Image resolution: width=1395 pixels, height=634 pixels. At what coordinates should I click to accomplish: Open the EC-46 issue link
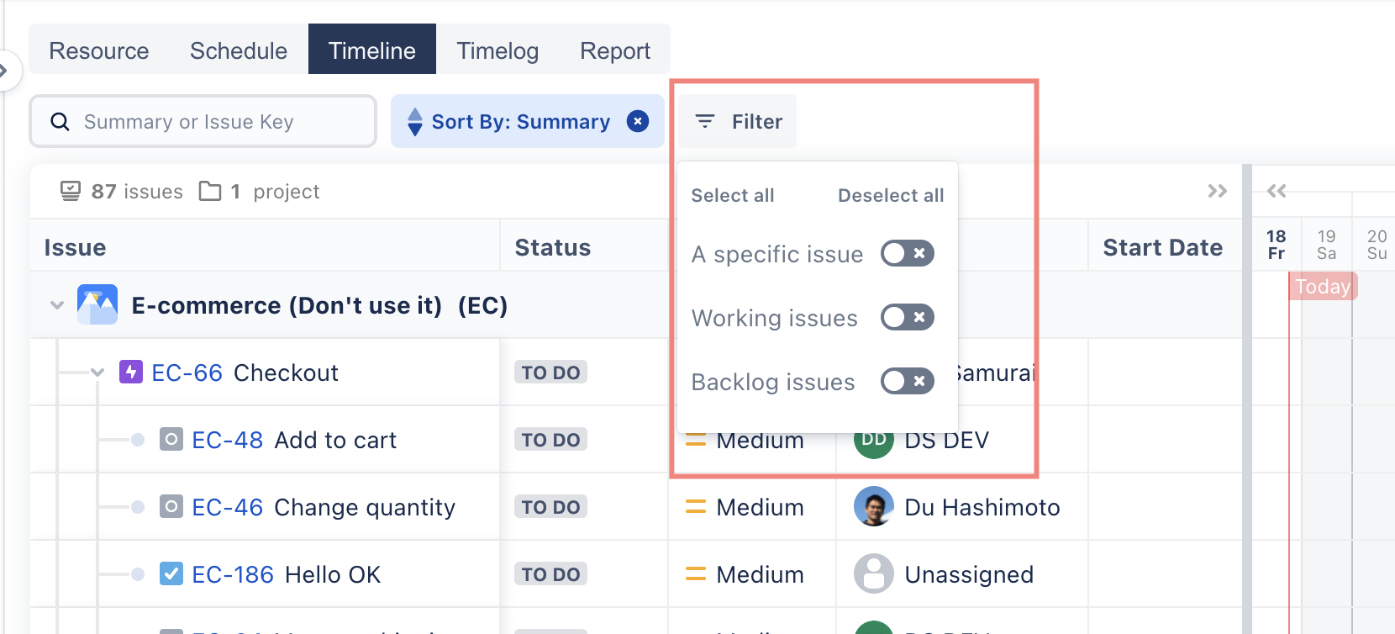(x=227, y=507)
